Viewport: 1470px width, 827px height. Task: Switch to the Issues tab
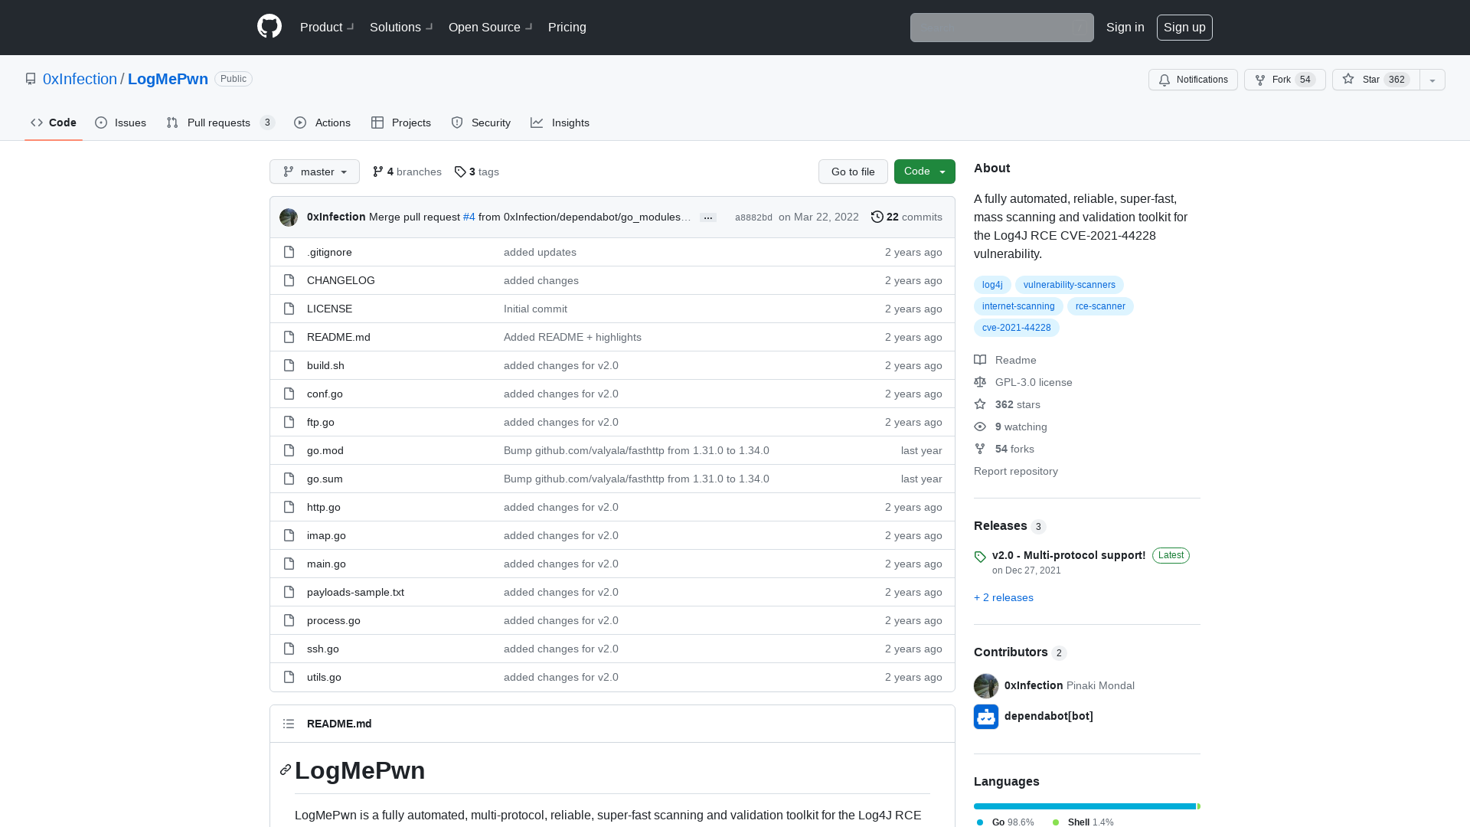coord(121,123)
